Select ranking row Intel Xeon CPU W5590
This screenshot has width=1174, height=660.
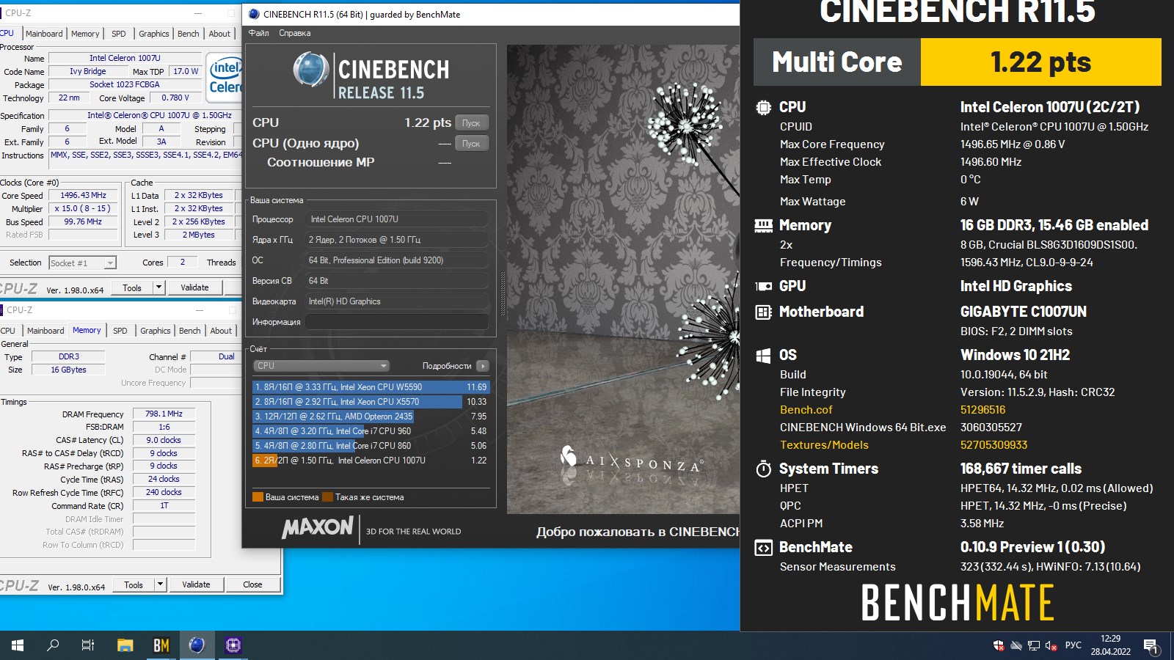pos(371,386)
